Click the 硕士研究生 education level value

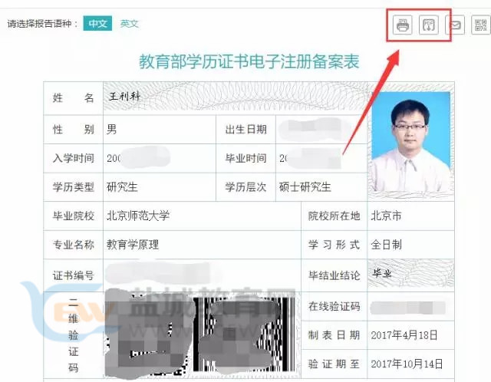coord(305,186)
